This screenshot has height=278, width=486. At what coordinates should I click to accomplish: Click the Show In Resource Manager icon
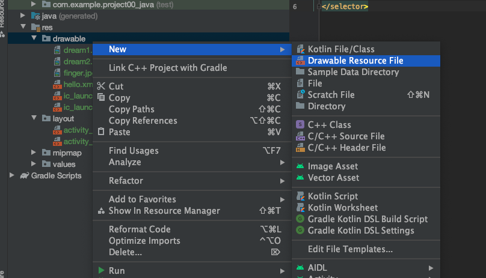[101, 211]
